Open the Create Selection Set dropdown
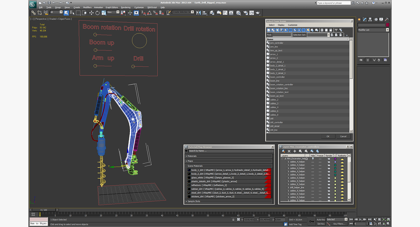420x227 pixels. 183,12
